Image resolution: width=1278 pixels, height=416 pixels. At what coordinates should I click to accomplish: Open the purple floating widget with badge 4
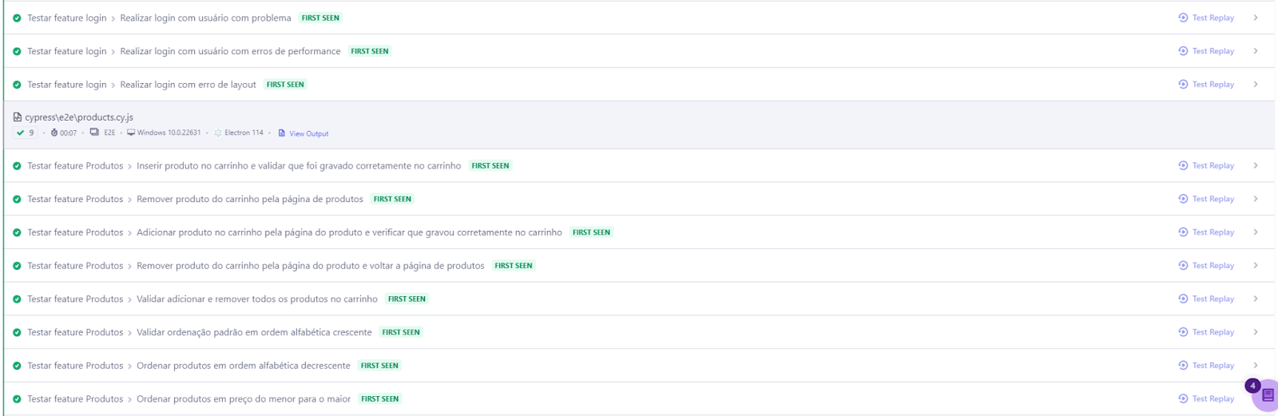point(1266,395)
